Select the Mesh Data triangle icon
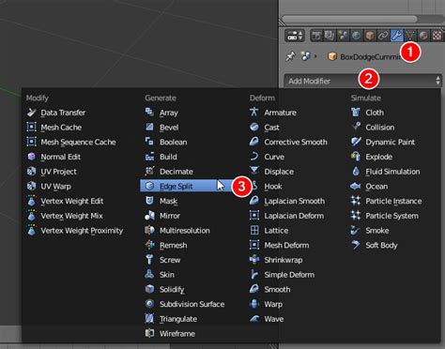The width and height of the screenshot is (445, 349). pyautogui.click(x=410, y=36)
